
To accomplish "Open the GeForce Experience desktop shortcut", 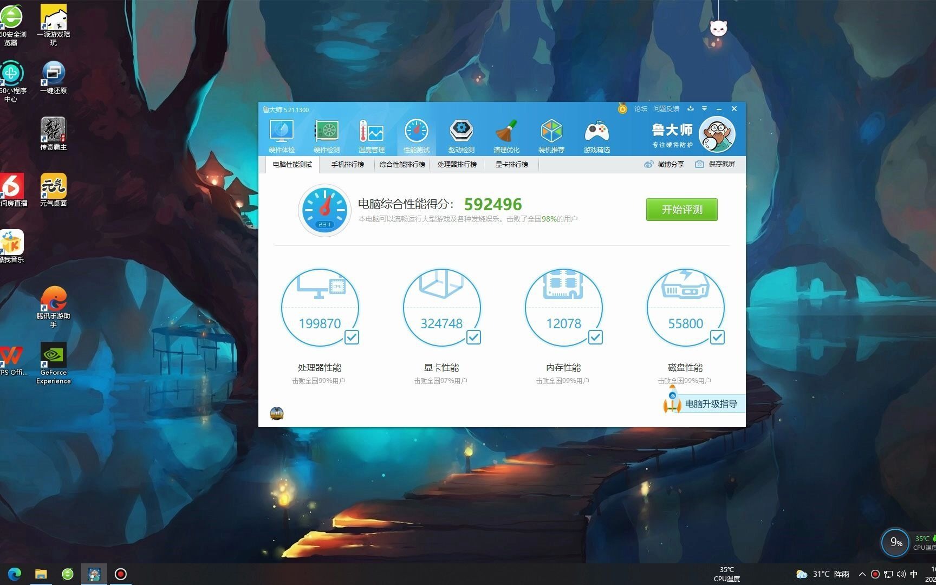I will point(53,363).
